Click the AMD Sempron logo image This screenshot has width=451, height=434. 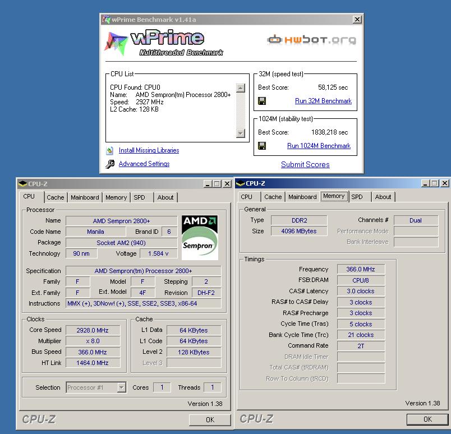pos(200,238)
